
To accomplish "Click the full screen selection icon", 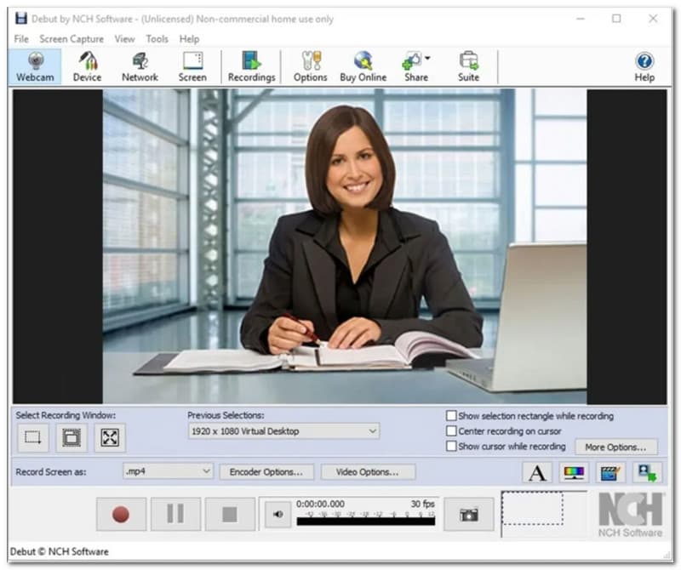I will 112,438.
